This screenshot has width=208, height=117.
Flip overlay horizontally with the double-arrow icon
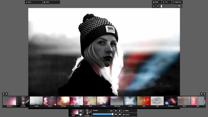click(x=116, y=111)
